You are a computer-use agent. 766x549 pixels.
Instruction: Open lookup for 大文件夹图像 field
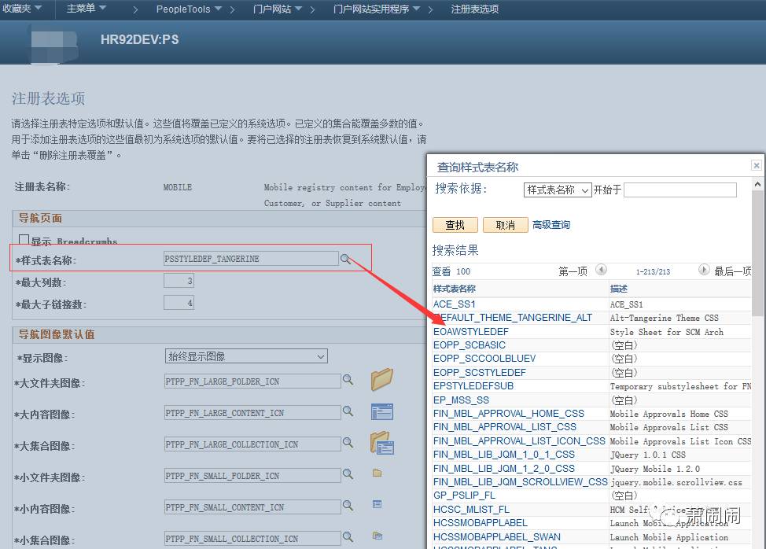pyautogui.click(x=348, y=380)
